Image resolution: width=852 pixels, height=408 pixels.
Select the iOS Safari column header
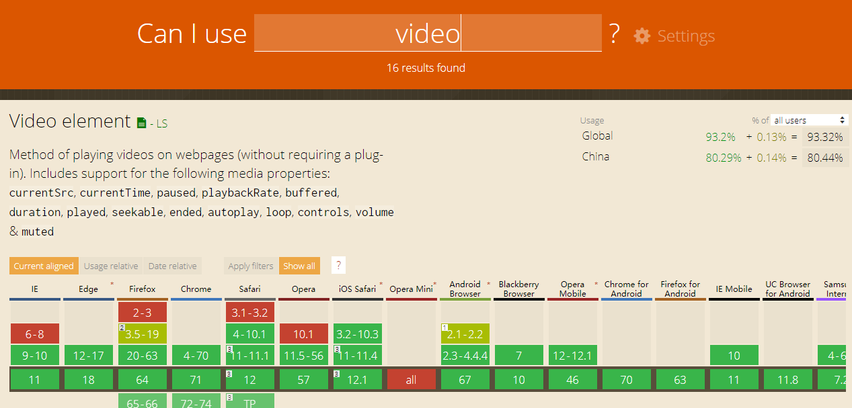(357, 289)
